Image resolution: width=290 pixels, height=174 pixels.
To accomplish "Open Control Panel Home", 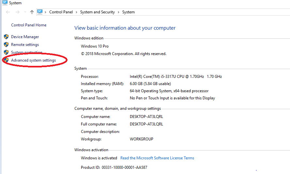I will pos(29,25).
